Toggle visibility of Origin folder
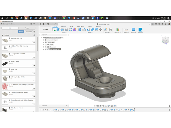Image resolution: width=171 pixels, height=128 pixels. tap(46, 45)
